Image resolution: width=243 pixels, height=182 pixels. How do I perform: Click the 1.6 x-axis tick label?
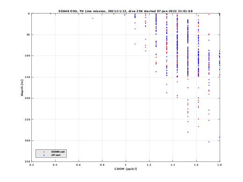[196, 165]
